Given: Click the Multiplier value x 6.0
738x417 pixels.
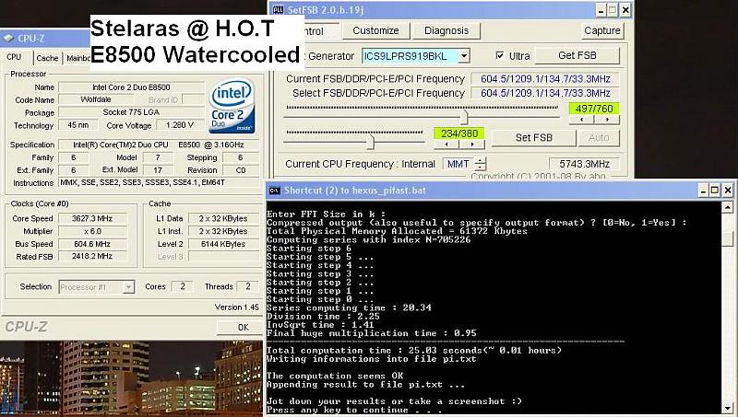Looking at the screenshot, I should point(92,231).
